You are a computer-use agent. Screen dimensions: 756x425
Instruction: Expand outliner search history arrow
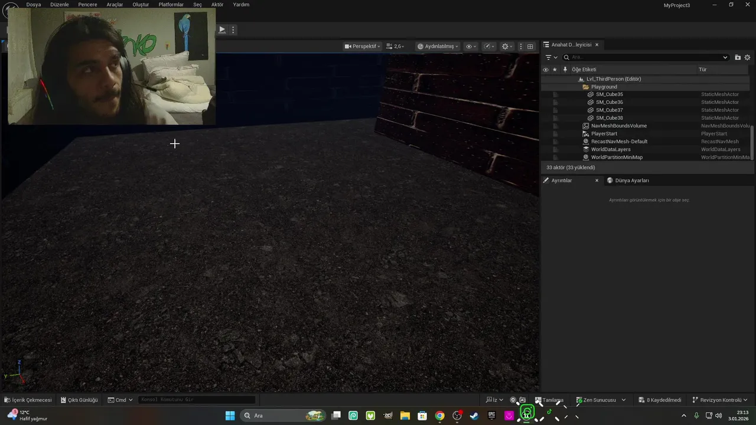pyautogui.click(x=725, y=57)
